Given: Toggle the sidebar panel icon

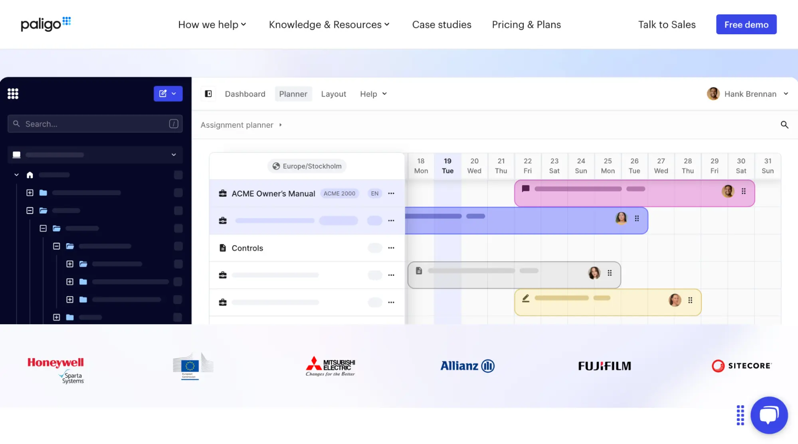Looking at the screenshot, I should 208,94.
